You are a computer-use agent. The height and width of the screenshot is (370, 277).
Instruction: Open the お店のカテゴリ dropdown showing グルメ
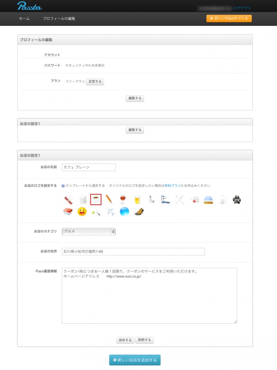[89, 231]
